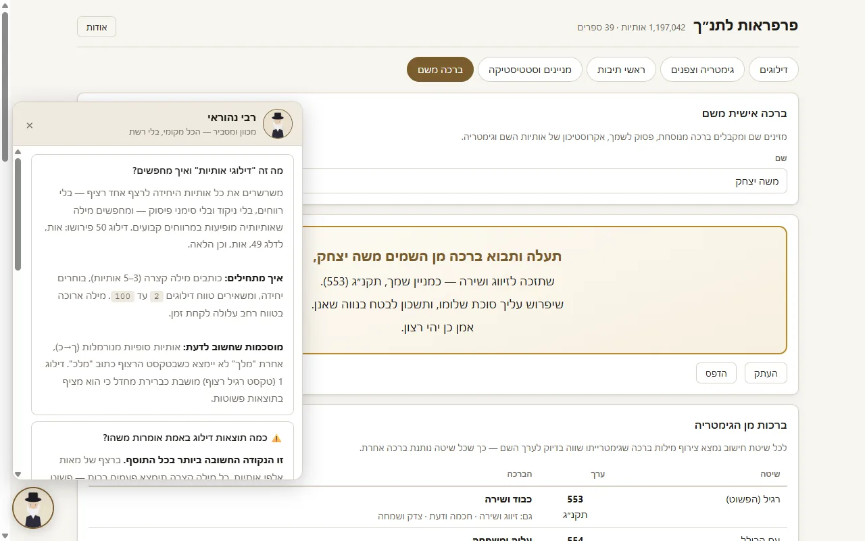Click the הברכה column header

520,474
